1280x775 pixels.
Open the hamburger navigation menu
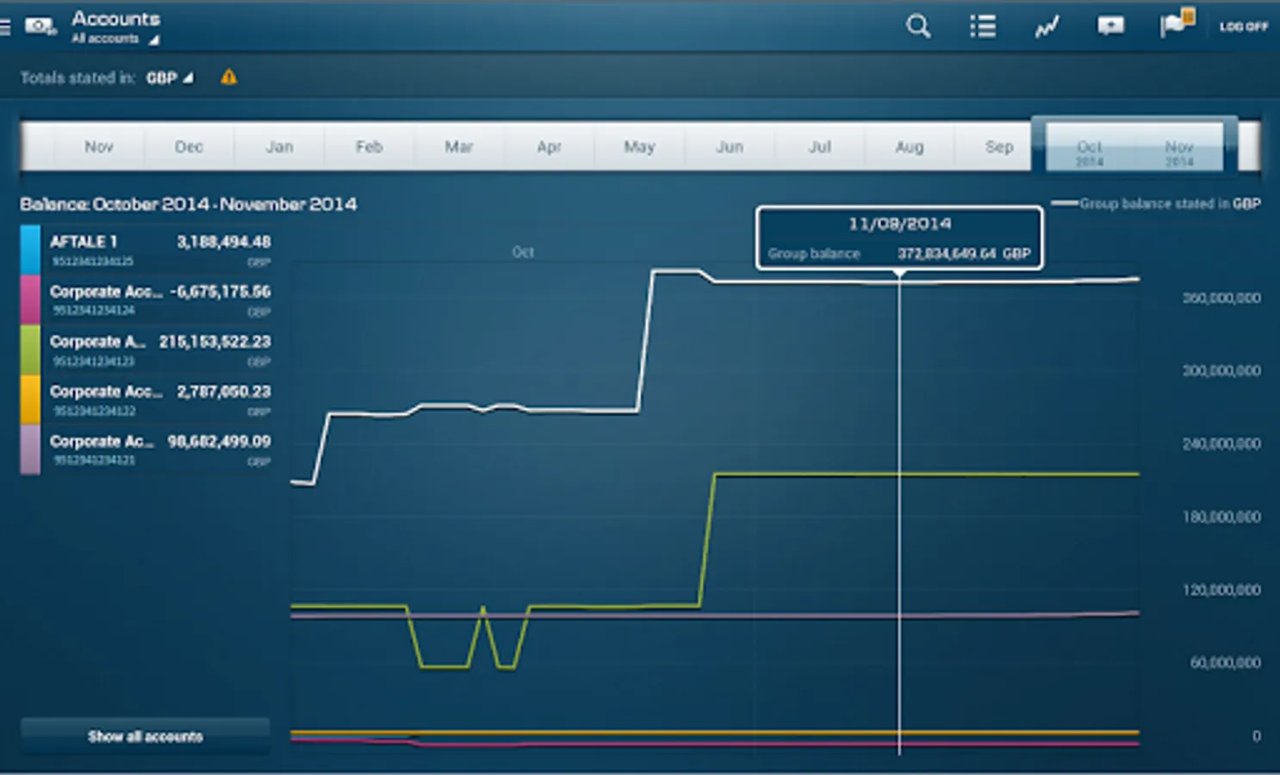tap(5, 27)
